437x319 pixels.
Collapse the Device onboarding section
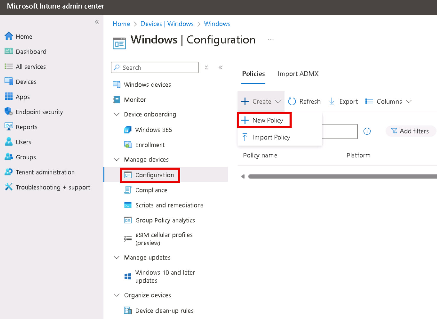coord(116,114)
